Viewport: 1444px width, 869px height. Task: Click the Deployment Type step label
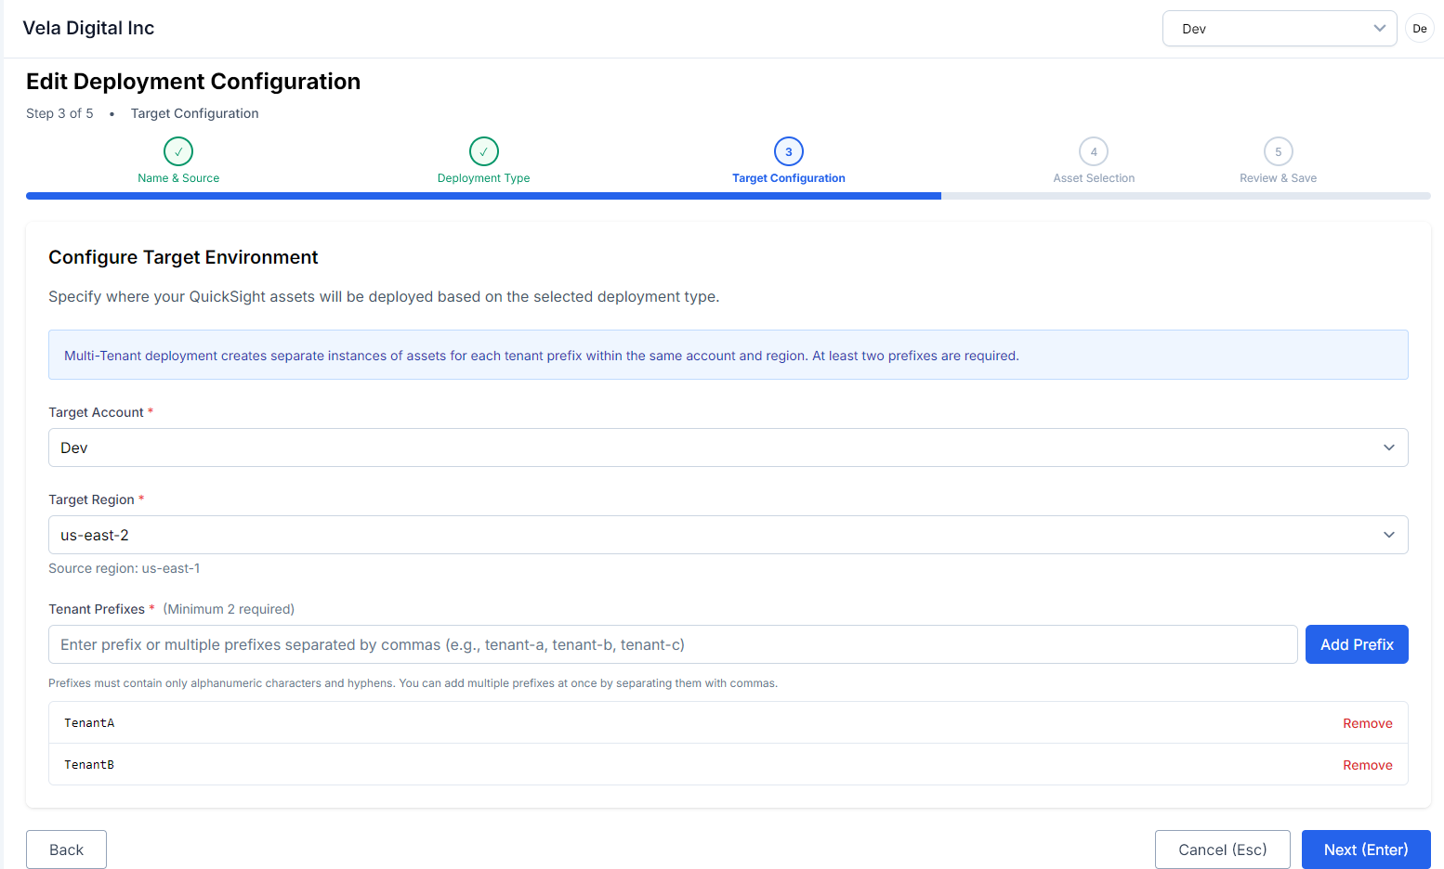484,178
